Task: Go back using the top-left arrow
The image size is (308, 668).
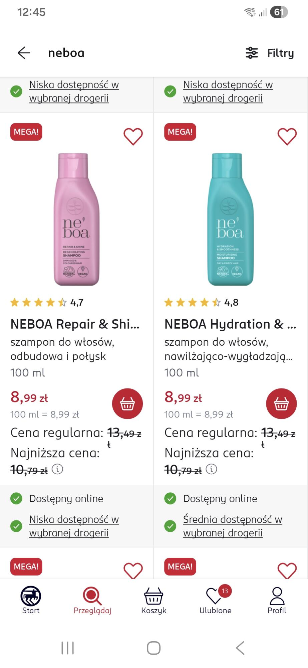Action: (x=24, y=53)
